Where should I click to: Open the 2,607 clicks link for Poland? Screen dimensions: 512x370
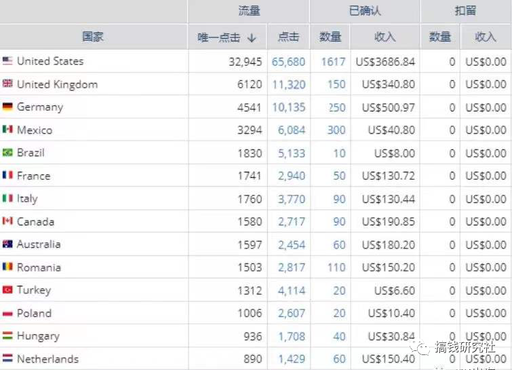tap(292, 314)
